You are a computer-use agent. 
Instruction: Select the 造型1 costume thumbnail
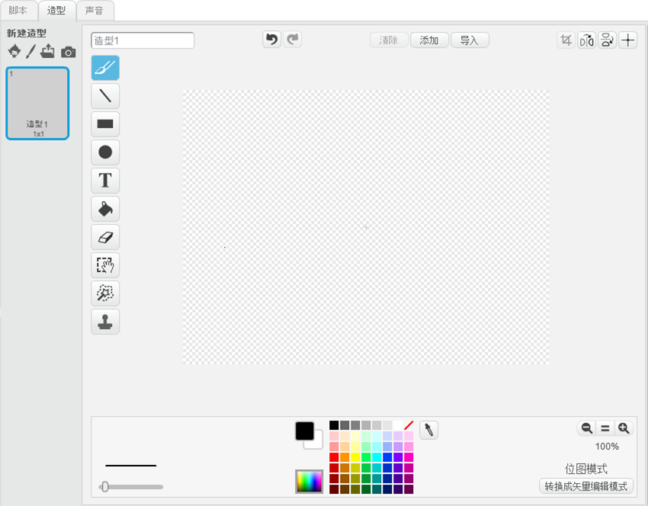[37, 104]
